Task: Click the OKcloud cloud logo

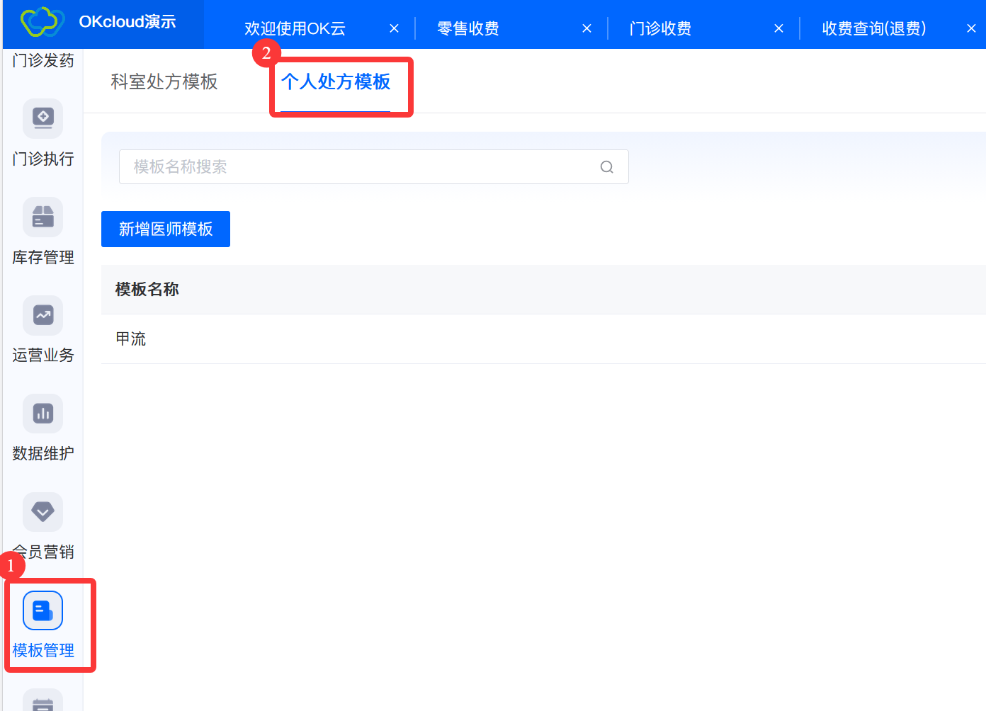Action: (x=42, y=22)
